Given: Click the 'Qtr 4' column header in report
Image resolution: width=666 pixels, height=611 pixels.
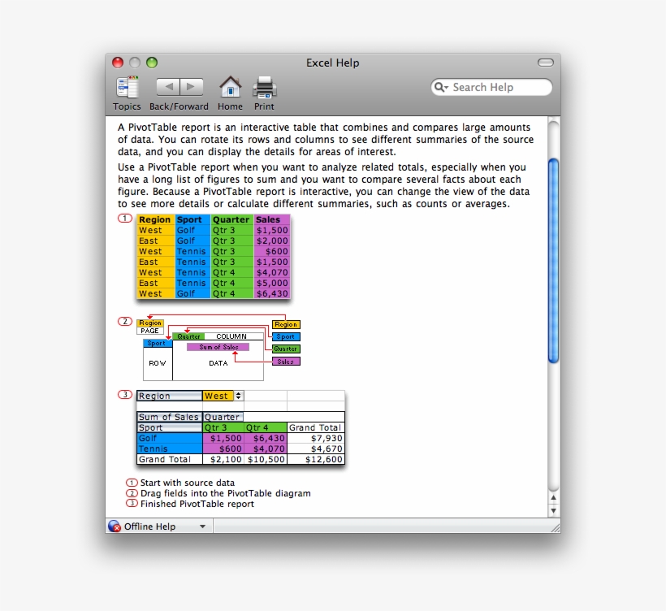Looking at the screenshot, I should (266, 427).
